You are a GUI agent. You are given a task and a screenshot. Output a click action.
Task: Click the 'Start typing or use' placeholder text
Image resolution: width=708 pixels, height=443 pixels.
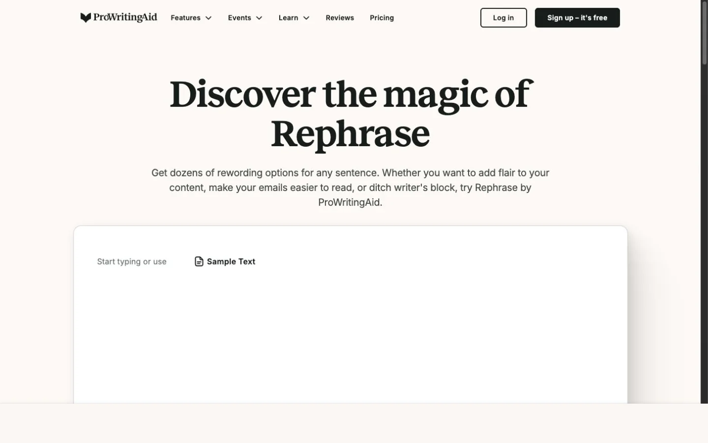tap(132, 261)
